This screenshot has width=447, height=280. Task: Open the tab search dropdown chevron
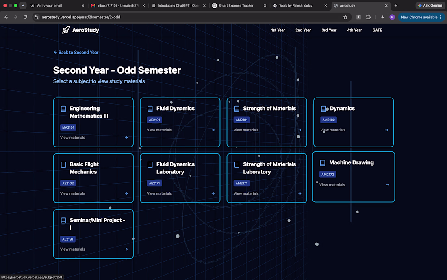tap(23, 5)
